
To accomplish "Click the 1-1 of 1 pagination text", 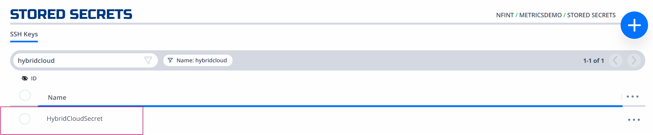I will click(x=593, y=61).
